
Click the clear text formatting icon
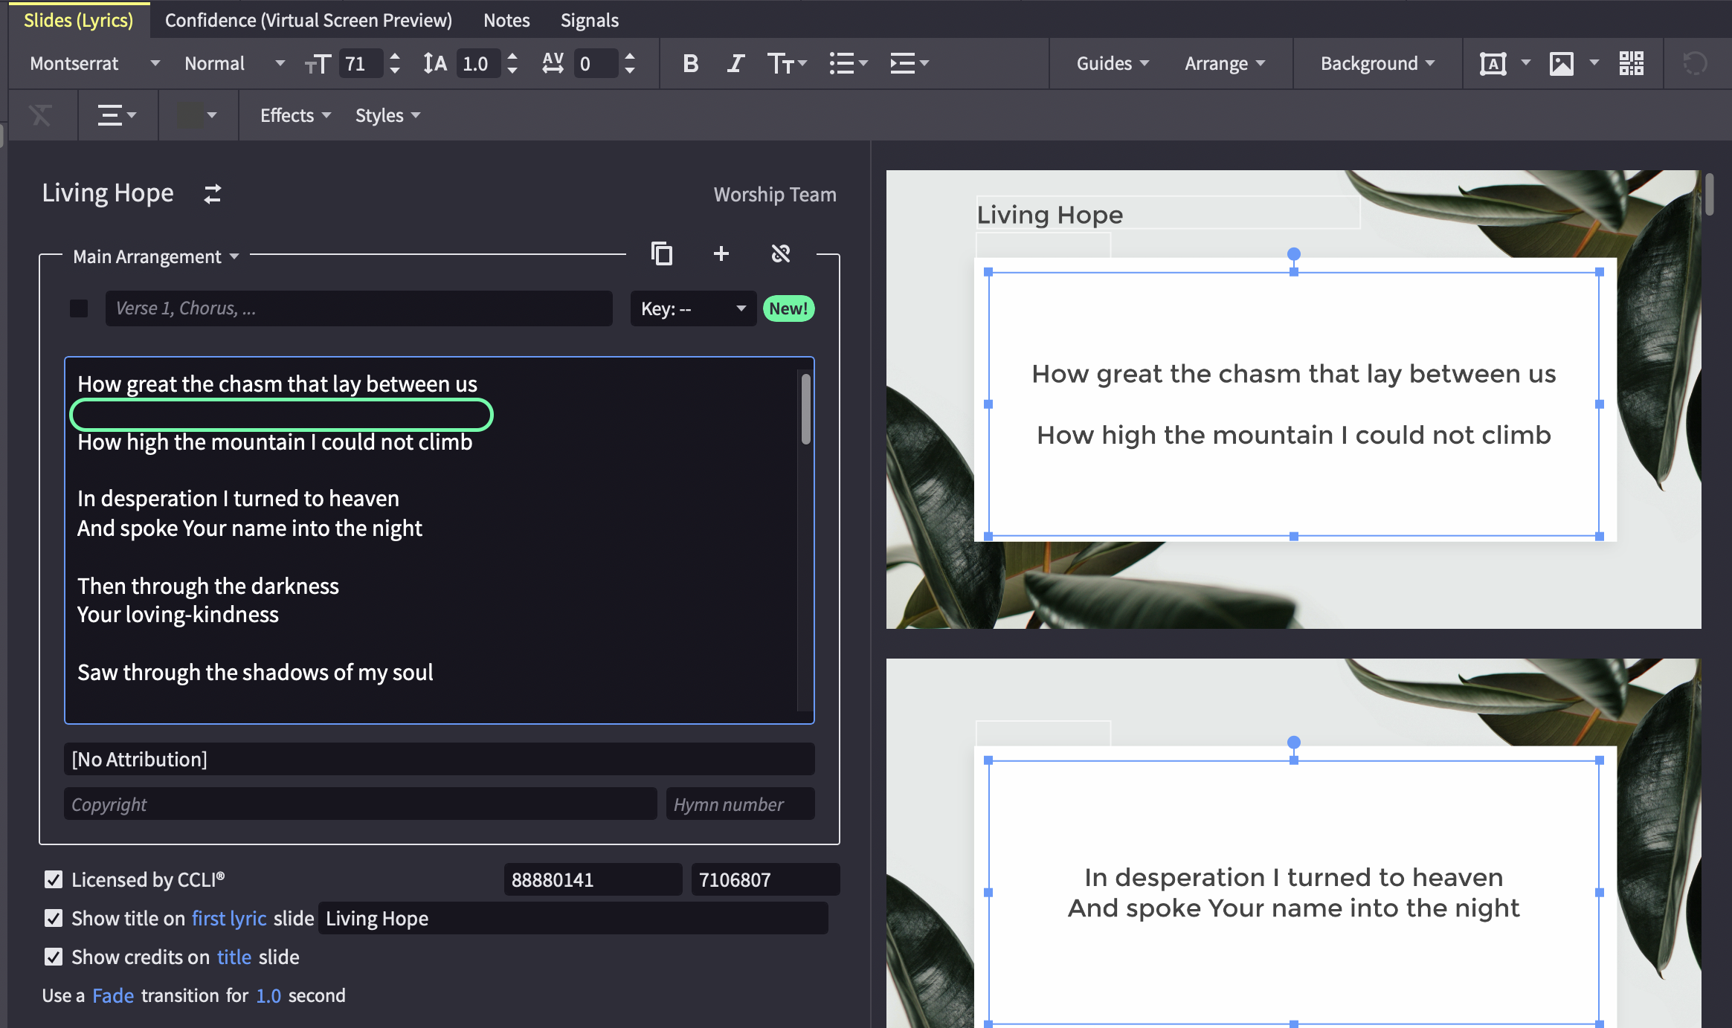click(x=40, y=115)
